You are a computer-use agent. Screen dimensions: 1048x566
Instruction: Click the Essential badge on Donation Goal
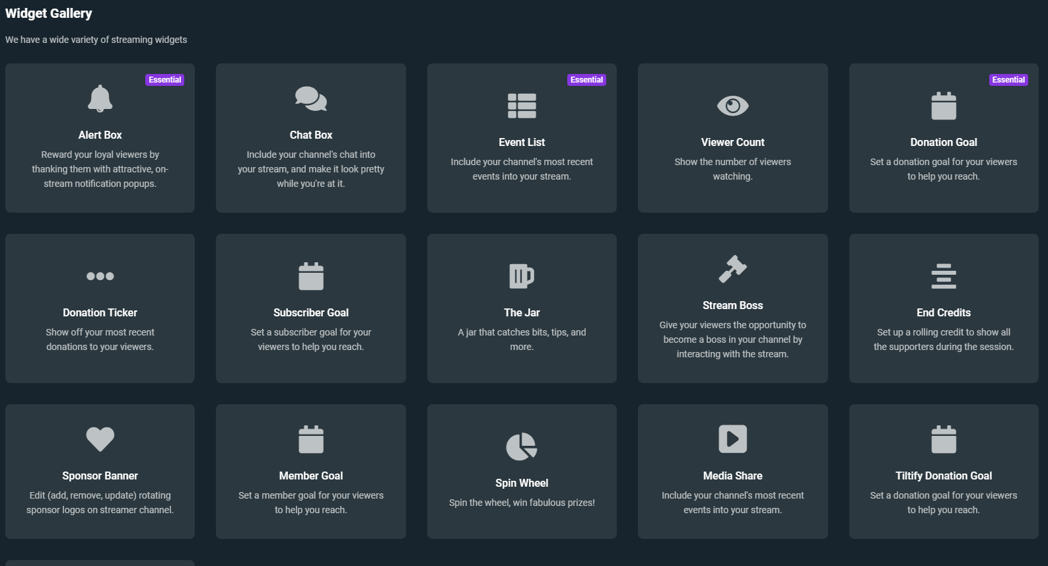1008,80
